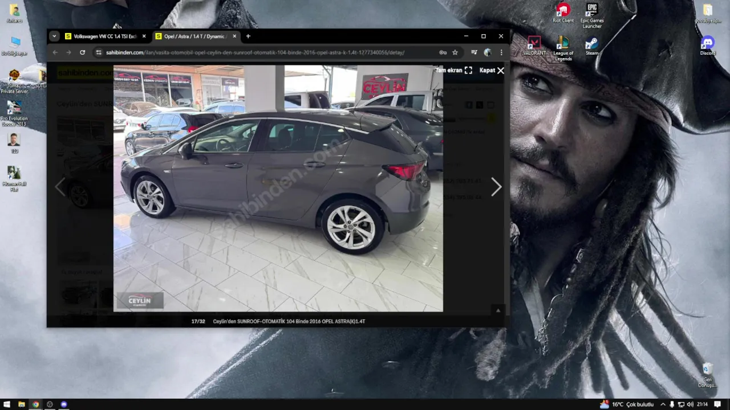
Task: Click Chrome icon in the taskbar
Action: pyautogui.click(x=35, y=404)
